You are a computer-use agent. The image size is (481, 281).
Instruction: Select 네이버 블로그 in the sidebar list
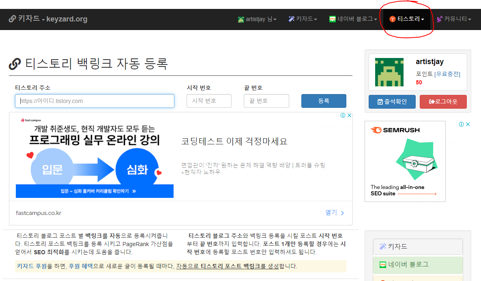point(418,264)
